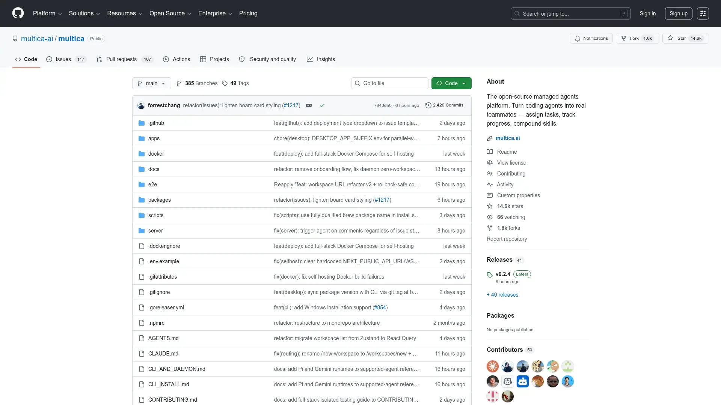Open the v0.2.4 release tag

pos(502,274)
